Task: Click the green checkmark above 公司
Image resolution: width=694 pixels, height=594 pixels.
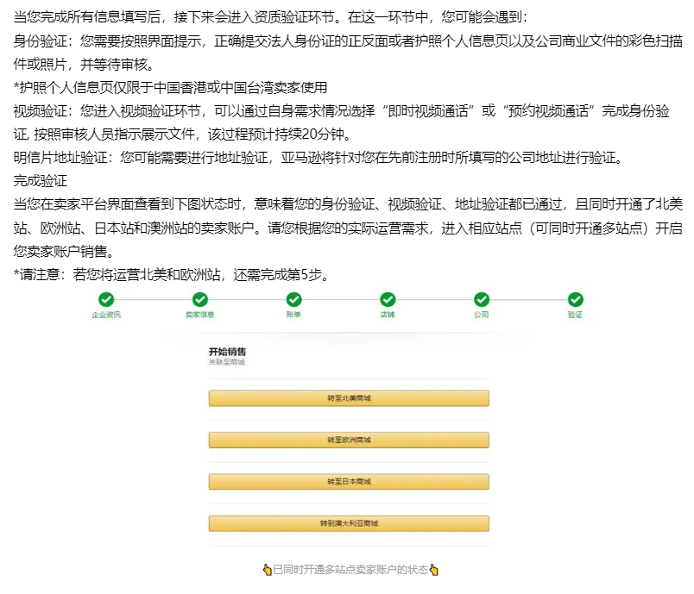Action: point(482,299)
